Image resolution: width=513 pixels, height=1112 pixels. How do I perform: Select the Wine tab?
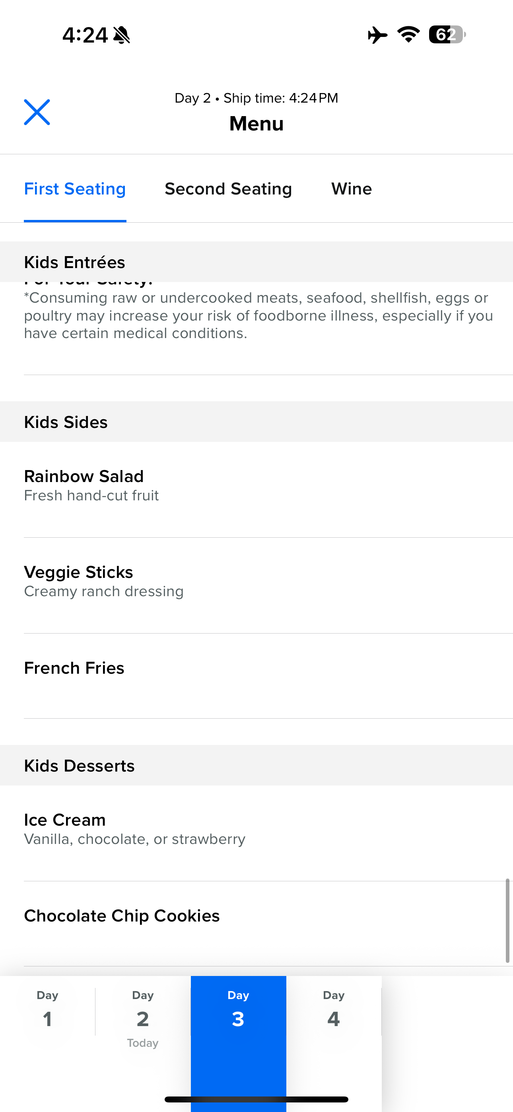point(352,189)
